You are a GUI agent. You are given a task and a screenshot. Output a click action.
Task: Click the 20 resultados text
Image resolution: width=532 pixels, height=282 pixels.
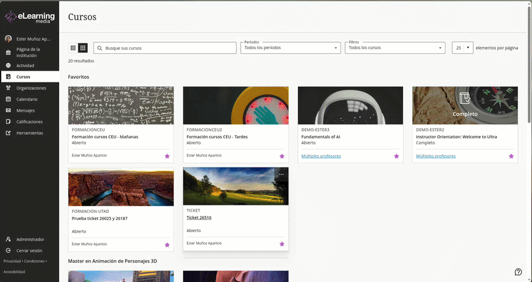[81, 61]
